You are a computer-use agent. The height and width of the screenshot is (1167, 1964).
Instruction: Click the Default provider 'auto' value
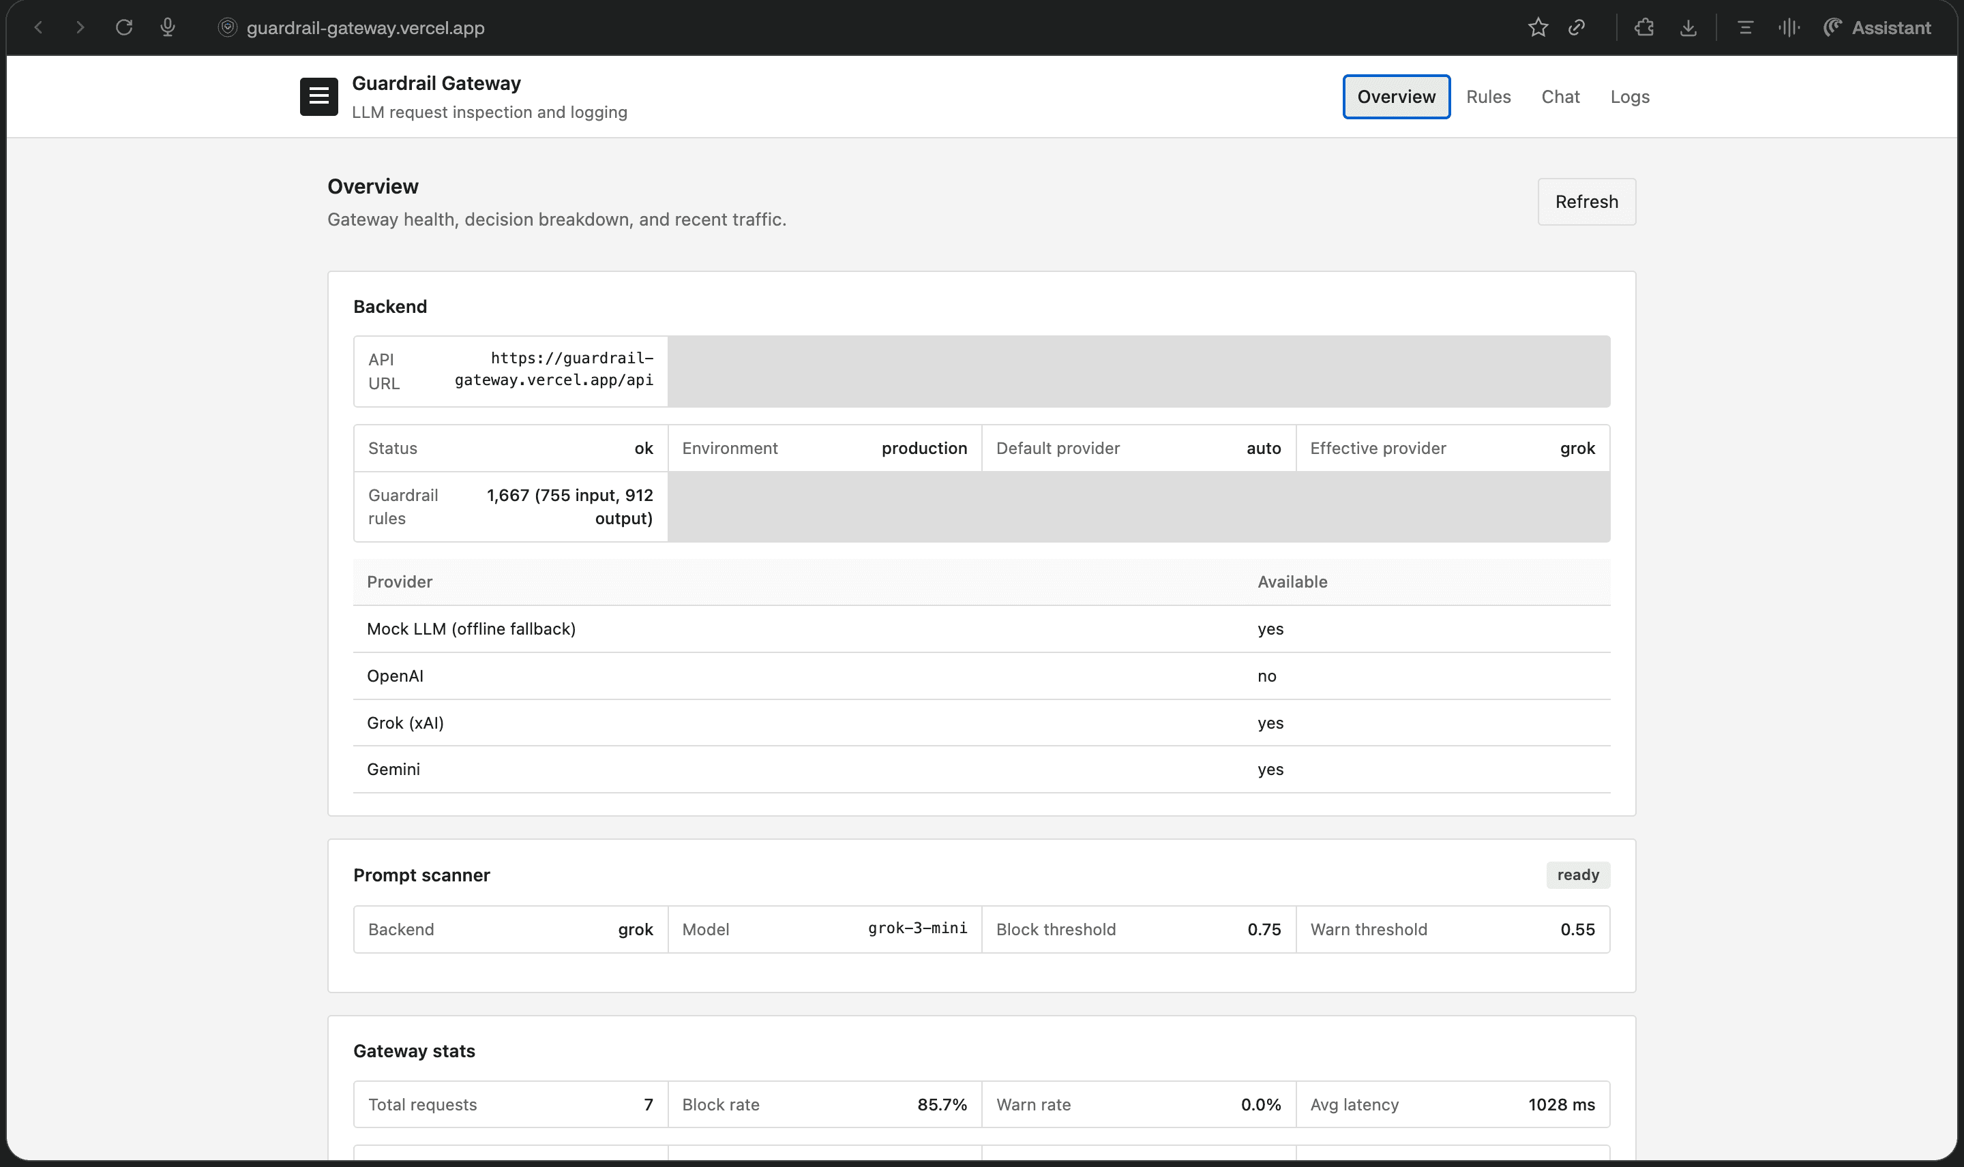coord(1263,449)
